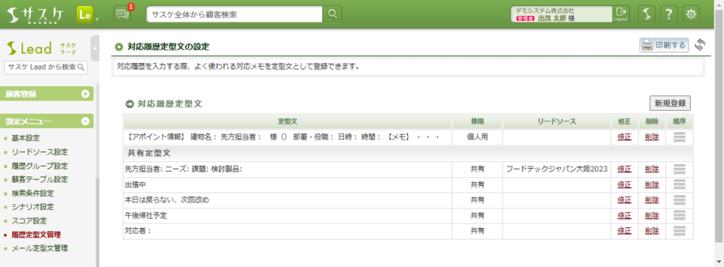Click the 個人用 permission cell
Image resolution: width=724 pixels, height=267 pixels.
pyautogui.click(x=477, y=137)
